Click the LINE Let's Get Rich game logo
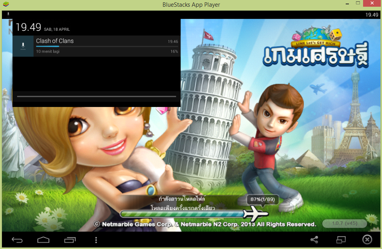The height and width of the screenshot is (249, 382). click(x=316, y=47)
